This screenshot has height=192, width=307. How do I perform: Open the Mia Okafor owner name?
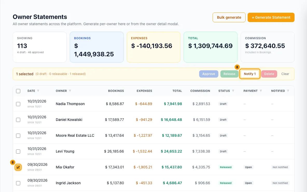65,167
